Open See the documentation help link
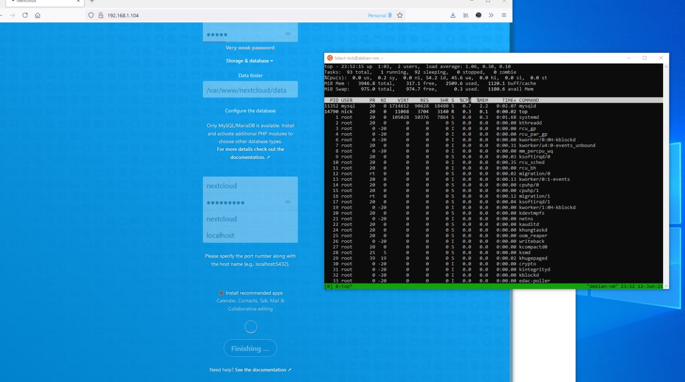685x382 pixels. point(263,370)
